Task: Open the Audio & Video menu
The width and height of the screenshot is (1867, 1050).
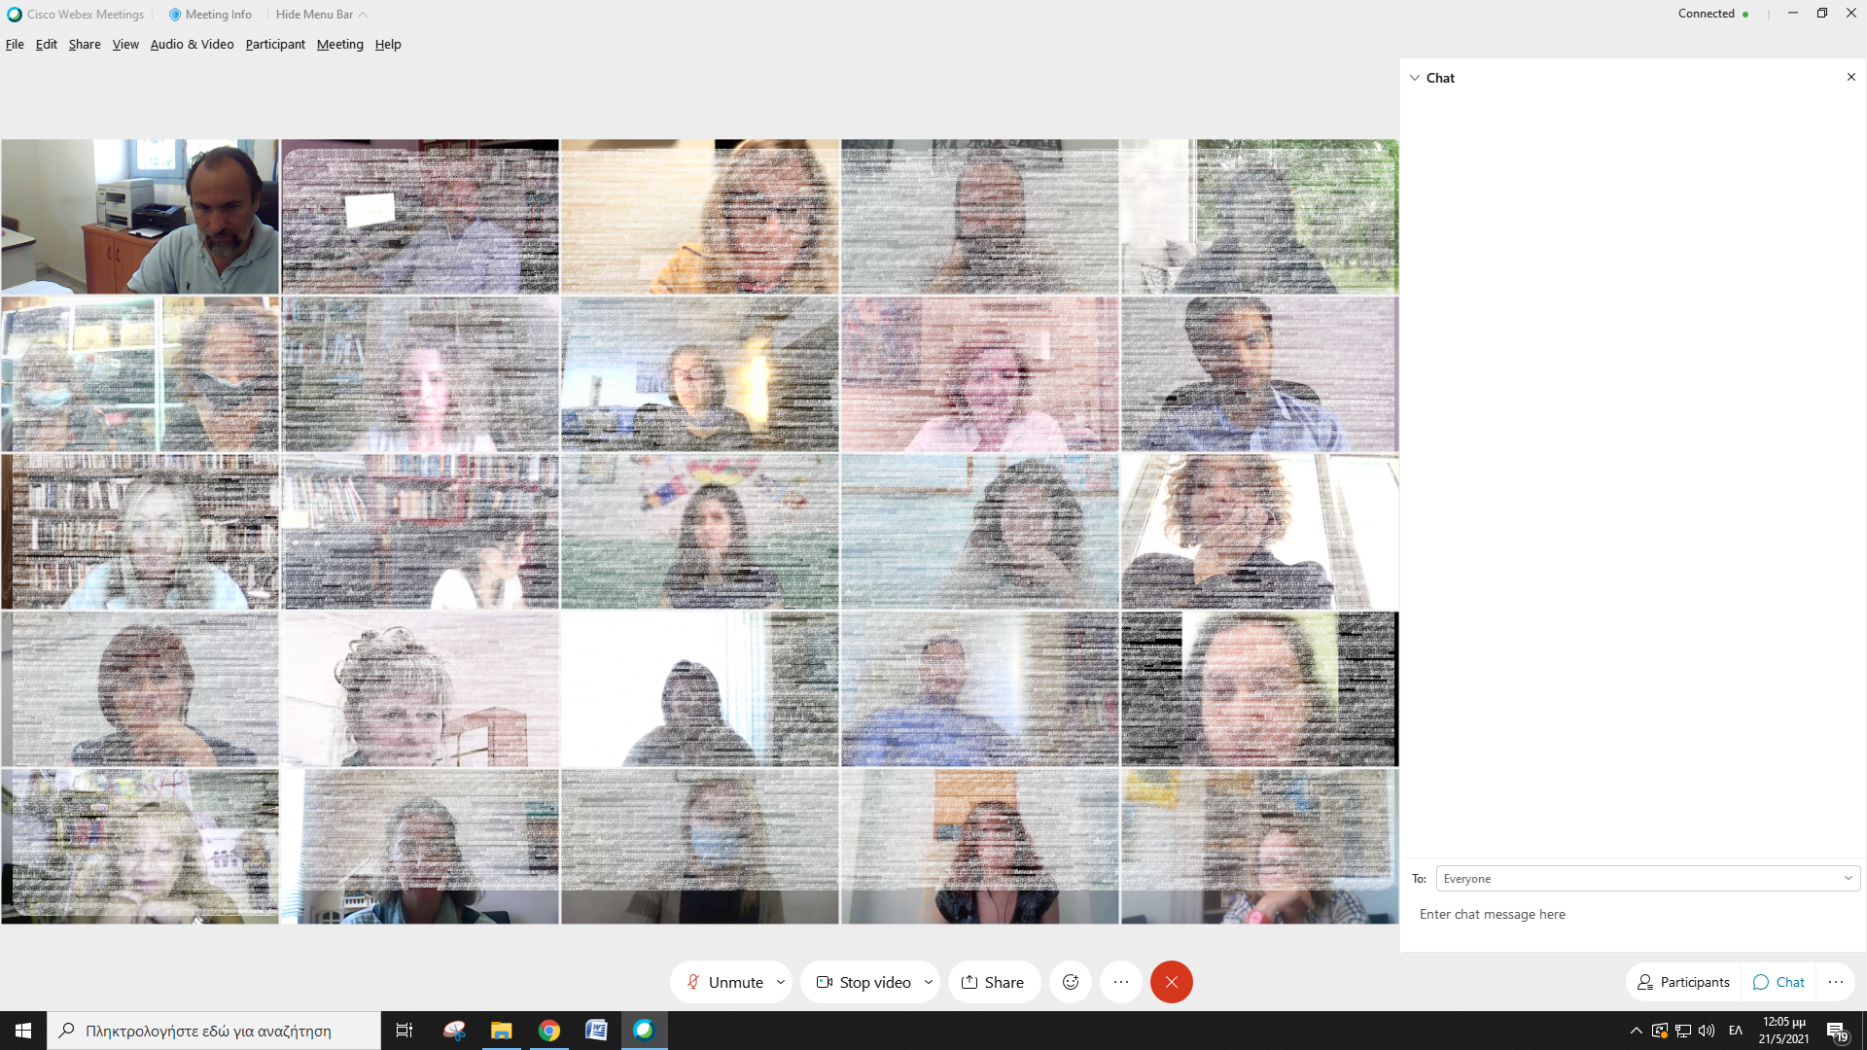Action: click(192, 45)
